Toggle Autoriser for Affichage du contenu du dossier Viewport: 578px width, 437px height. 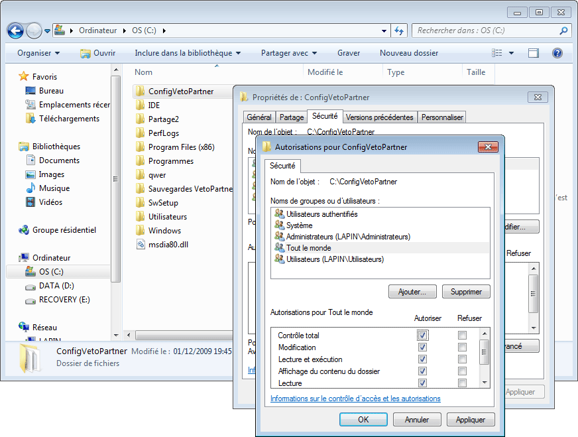(422, 371)
